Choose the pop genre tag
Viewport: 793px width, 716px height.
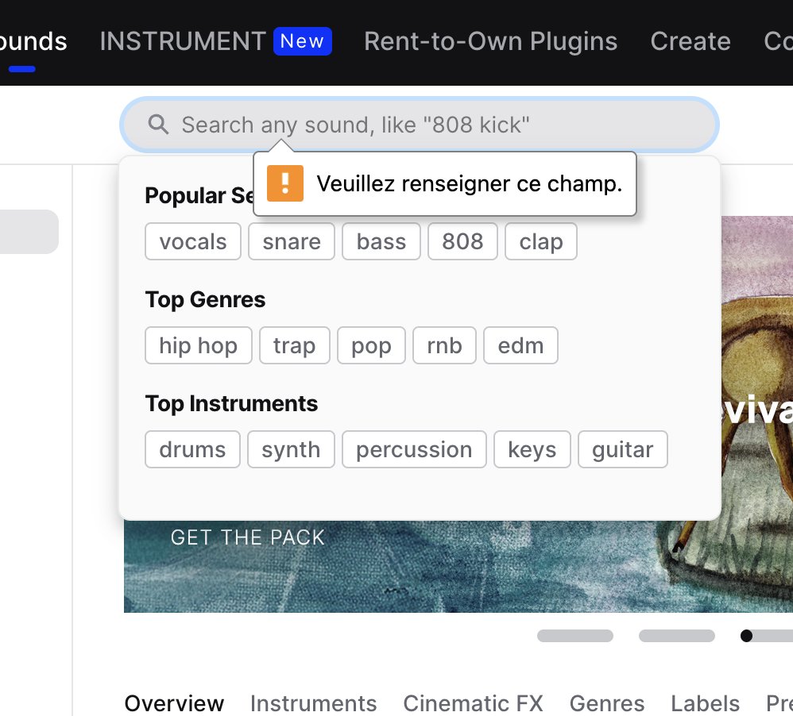pos(371,345)
